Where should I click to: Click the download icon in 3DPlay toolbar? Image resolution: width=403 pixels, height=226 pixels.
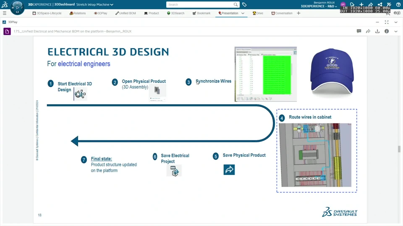377,31
